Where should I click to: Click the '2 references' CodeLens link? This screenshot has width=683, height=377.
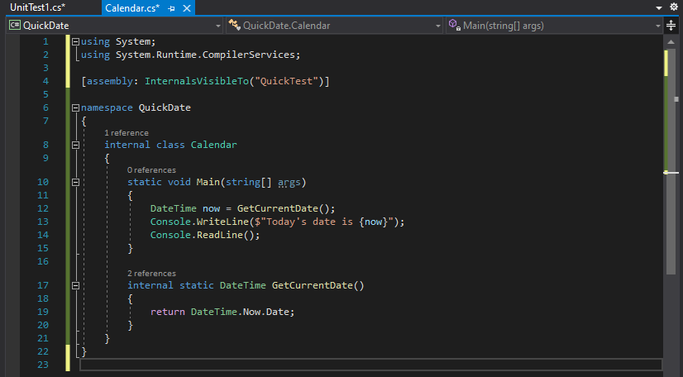151,274
